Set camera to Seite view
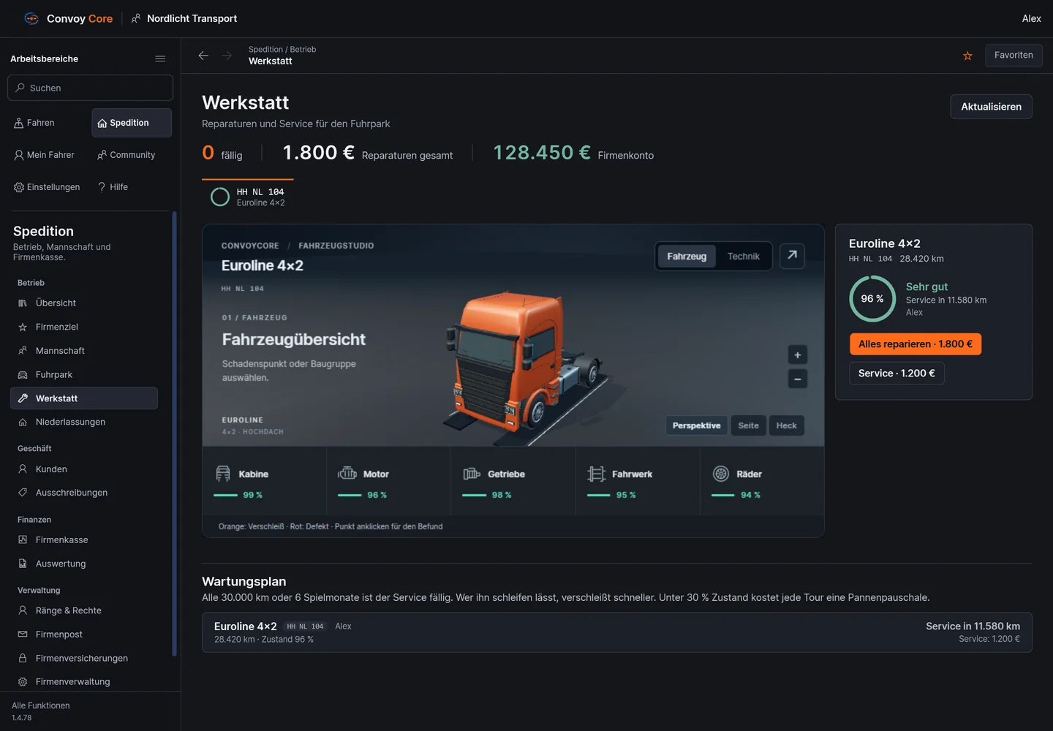This screenshot has width=1053, height=731. coord(748,425)
